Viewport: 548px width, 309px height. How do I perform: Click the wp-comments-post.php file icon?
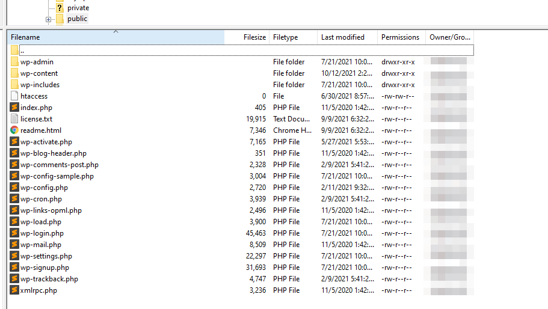point(14,165)
